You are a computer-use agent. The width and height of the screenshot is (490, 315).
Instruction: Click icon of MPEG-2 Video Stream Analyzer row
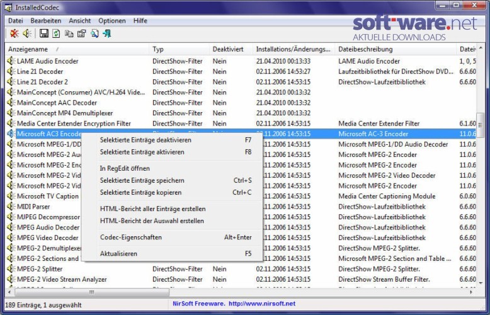[11, 279]
